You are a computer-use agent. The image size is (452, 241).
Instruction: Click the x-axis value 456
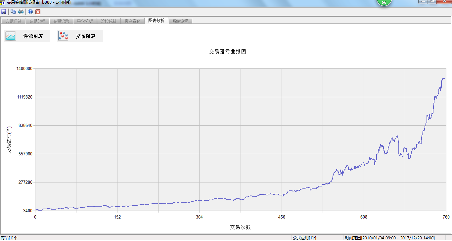[282, 217]
